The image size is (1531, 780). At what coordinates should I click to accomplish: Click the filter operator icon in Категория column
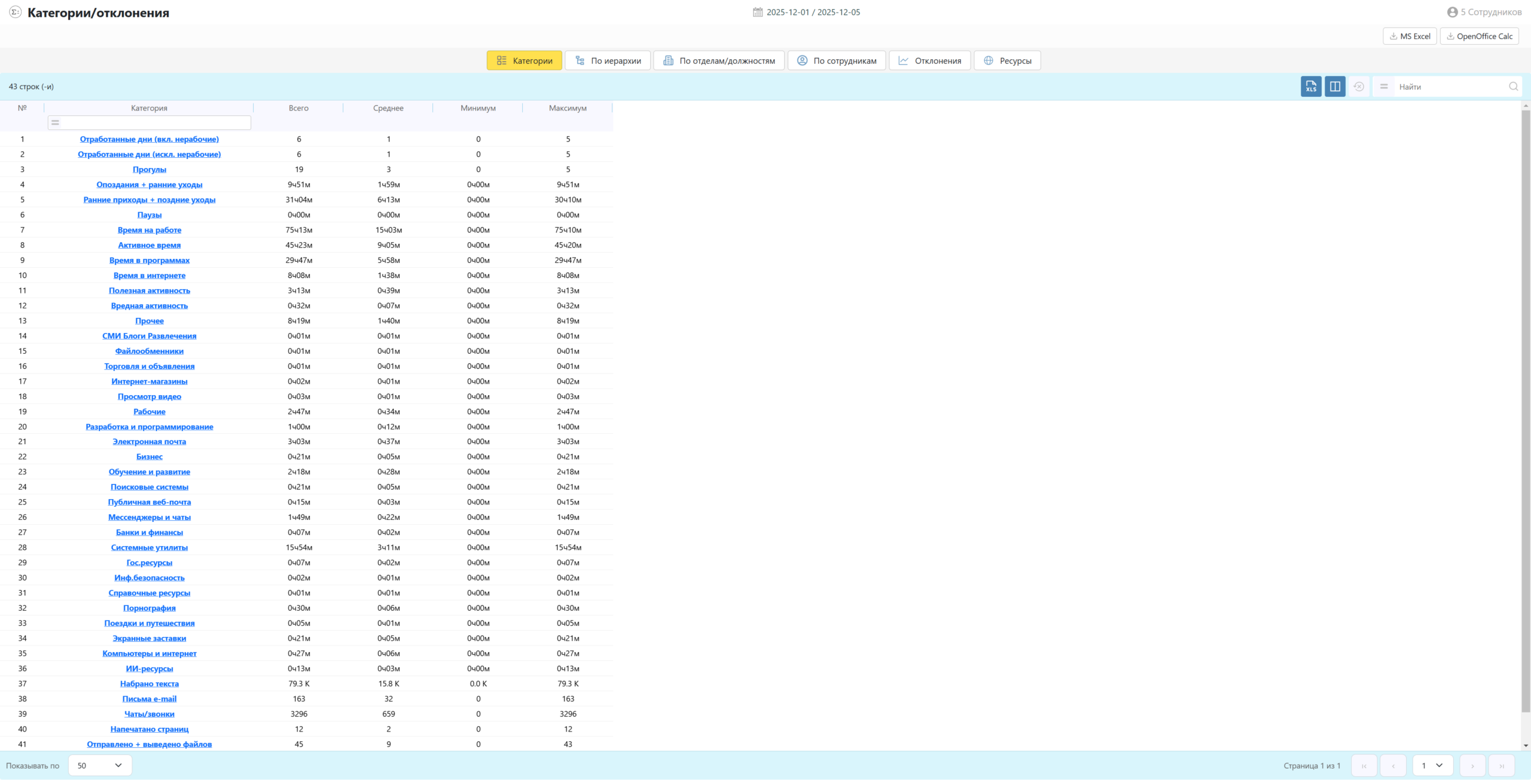pyautogui.click(x=55, y=123)
